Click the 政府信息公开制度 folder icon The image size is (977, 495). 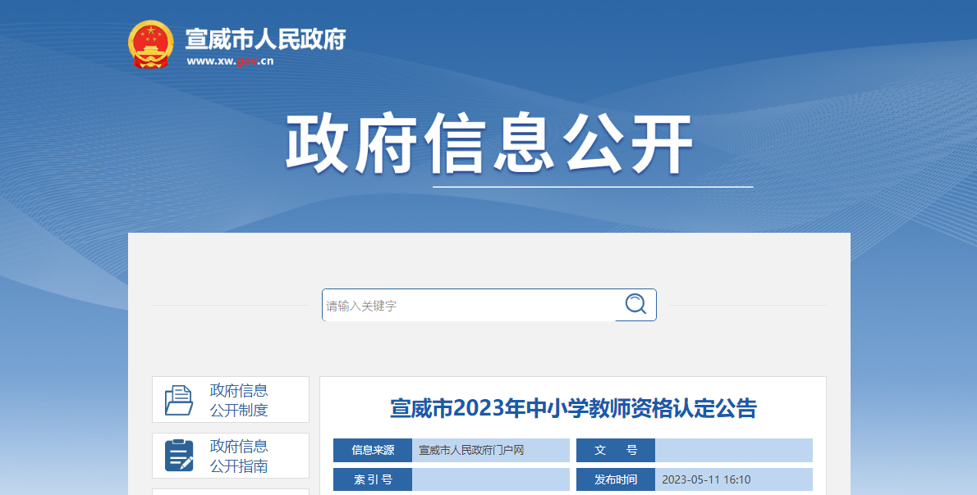[x=178, y=400]
